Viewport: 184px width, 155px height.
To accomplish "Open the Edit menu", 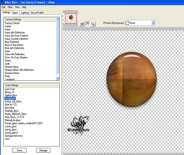I will [4, 7].
